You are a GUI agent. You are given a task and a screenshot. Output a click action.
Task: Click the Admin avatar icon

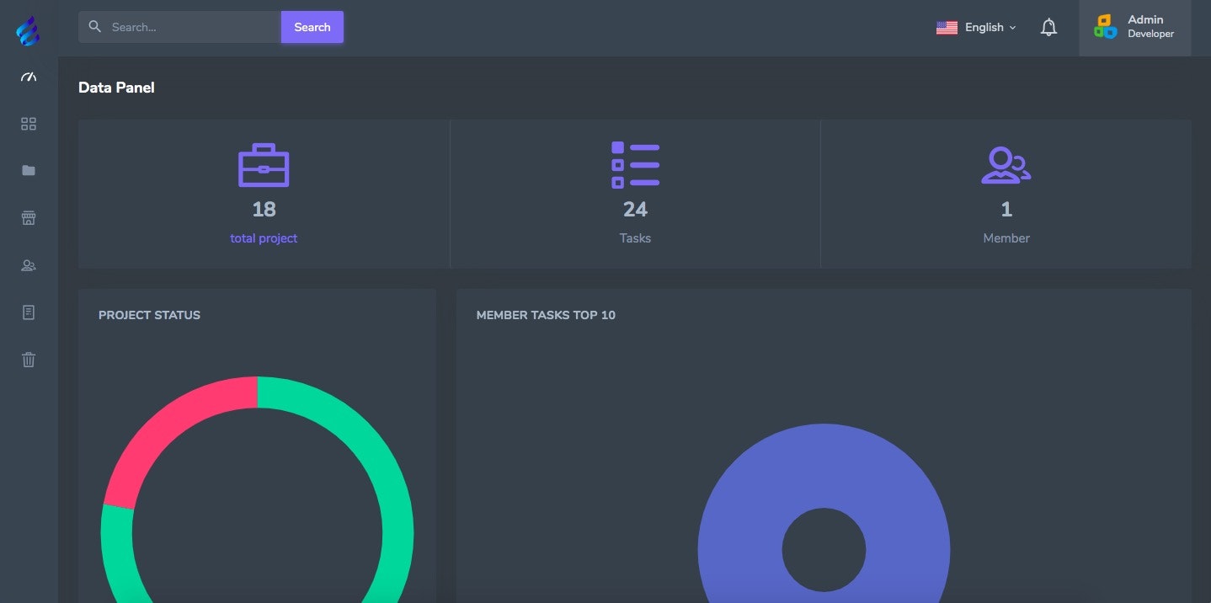click(1105, 27)
